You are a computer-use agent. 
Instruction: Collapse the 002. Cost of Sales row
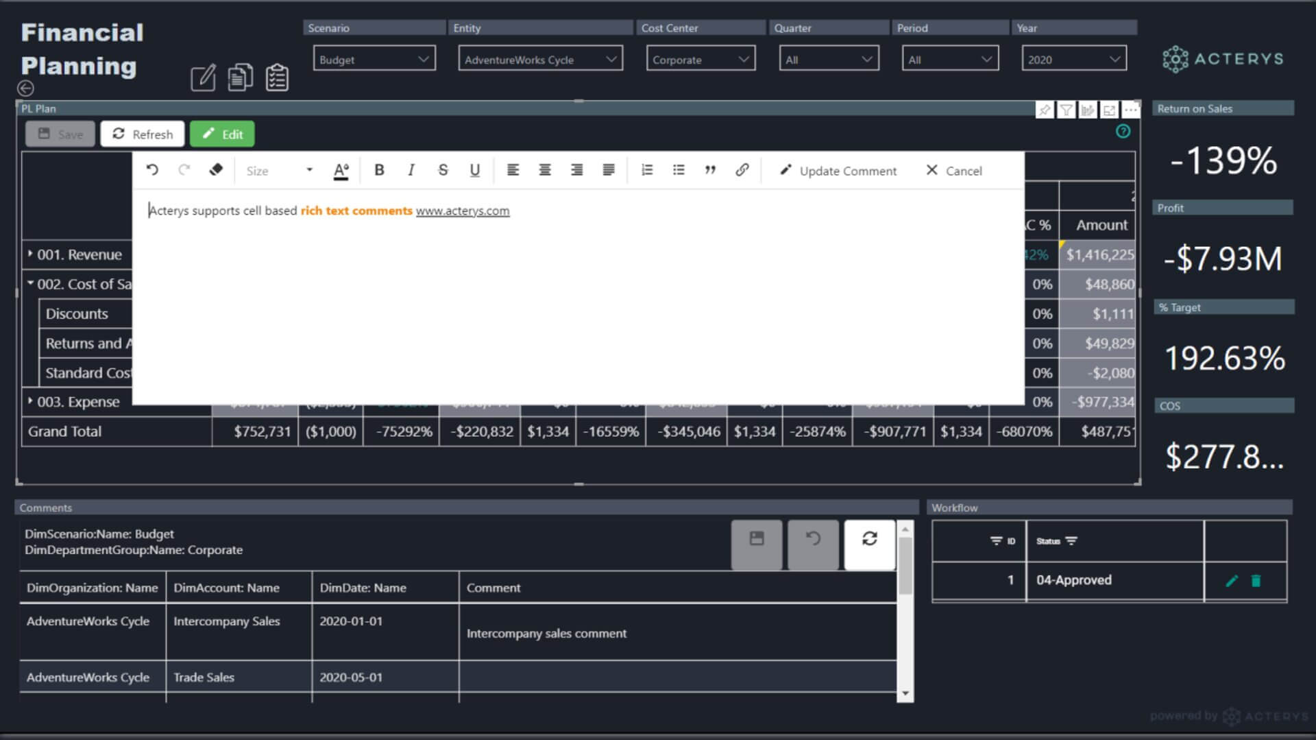[30, 283]
